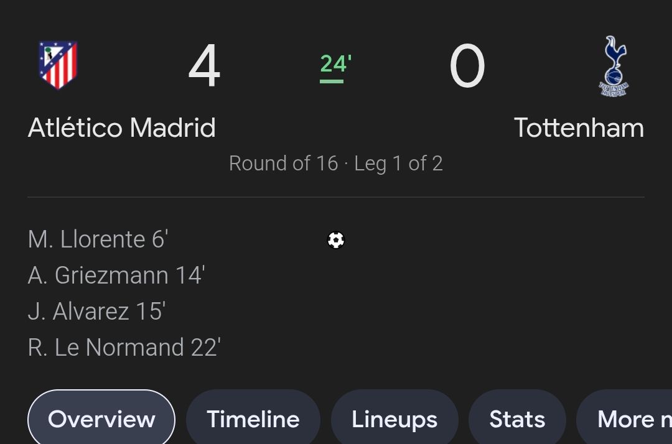Open the Timeline tab
The height and width of the screenshot is (444, 672).
[253, 419]
